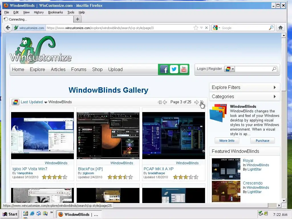Open the Tools menu
This screenshot has width=292, height=219.
[71, 12]
